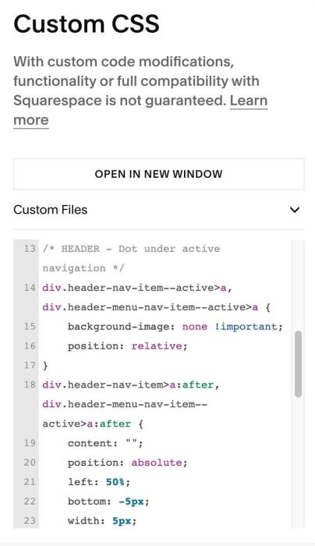Expand the Custom Files chevron
Screen dimensions: 315x546
point(295,210)
